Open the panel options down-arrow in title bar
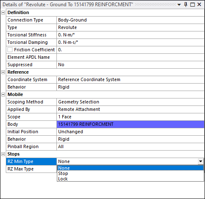The width and height of the screenshot is (205, 199). (179, 5)
